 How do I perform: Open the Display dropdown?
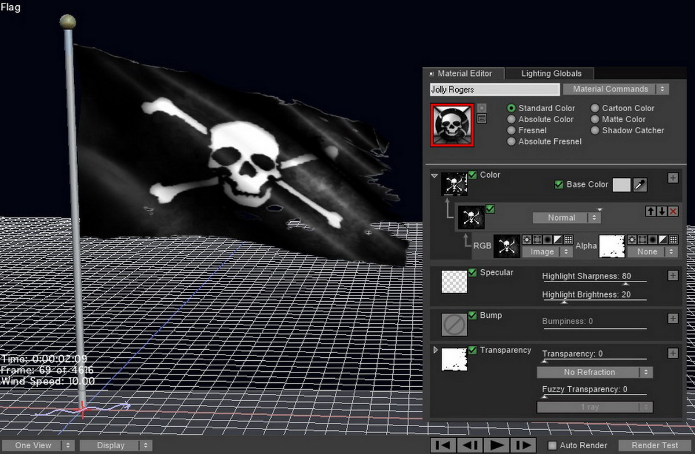click(116, 445)
